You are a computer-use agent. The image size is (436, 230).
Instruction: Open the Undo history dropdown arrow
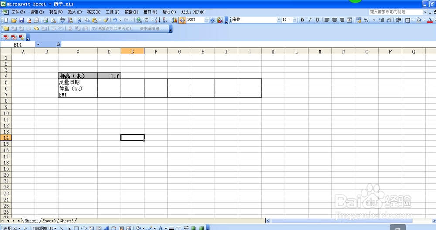pos(120,20)
